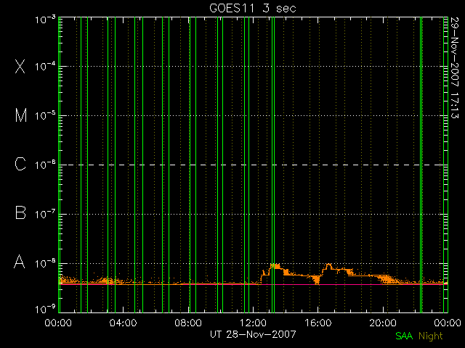Click the 10⁻⁵ y-axis value
Image resolution: width=465 pixels, height=348 pixels.
45,116
